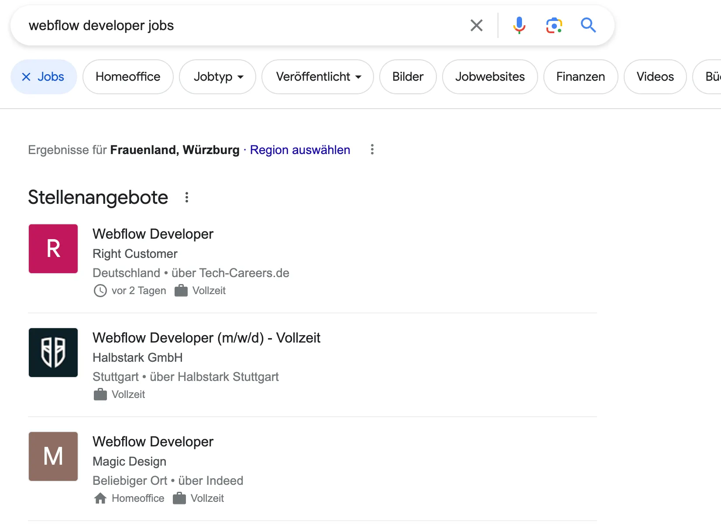Expand the Jobtyp dropdown filter

point(217,77)
